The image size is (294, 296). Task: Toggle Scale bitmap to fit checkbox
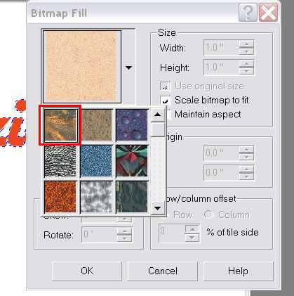tap(165, 100)
